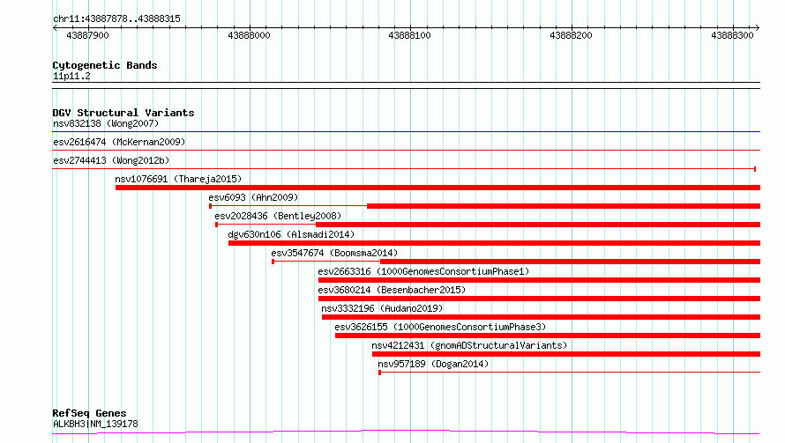Select the 11p11.2 band label
The image size is (785, 443).
click(71, 76)
